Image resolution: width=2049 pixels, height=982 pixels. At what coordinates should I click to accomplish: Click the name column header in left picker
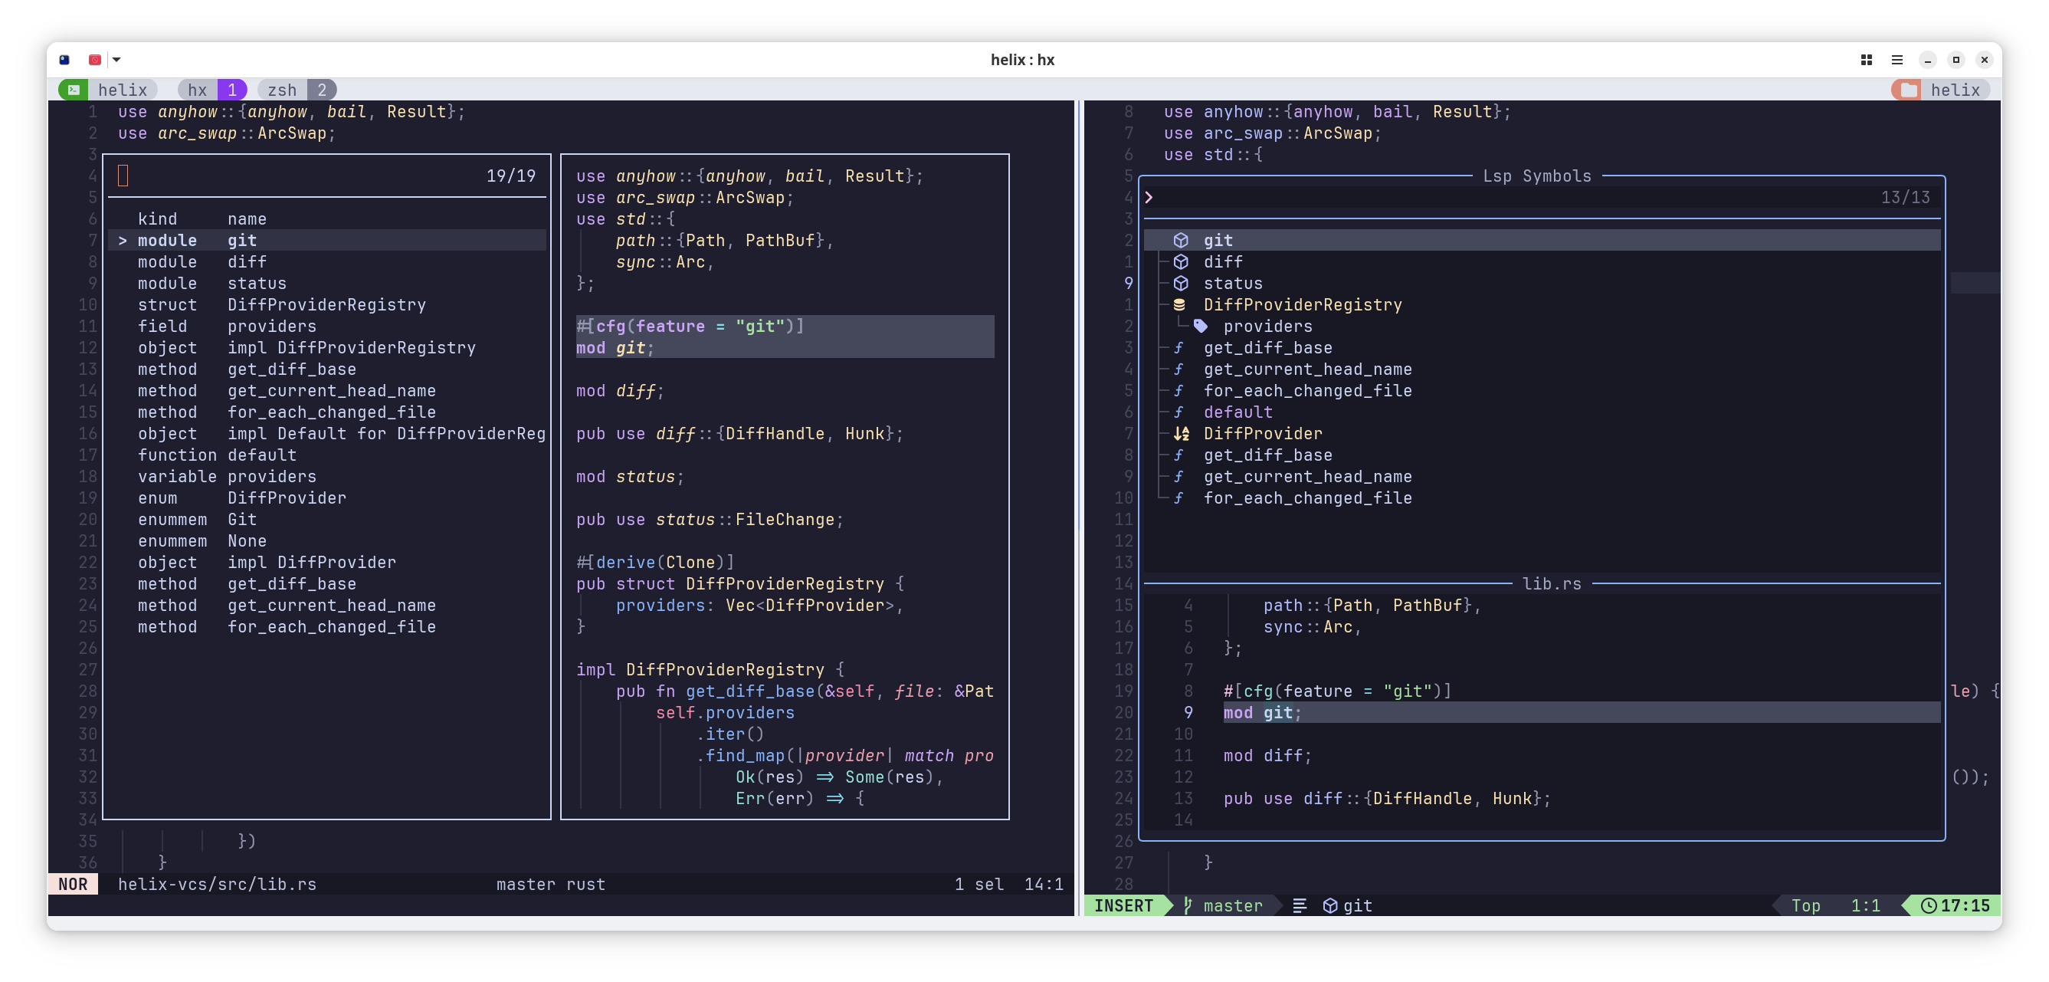(248, 218)
